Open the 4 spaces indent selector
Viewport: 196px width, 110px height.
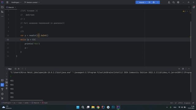pyautogui.click(x=187, y=103)
